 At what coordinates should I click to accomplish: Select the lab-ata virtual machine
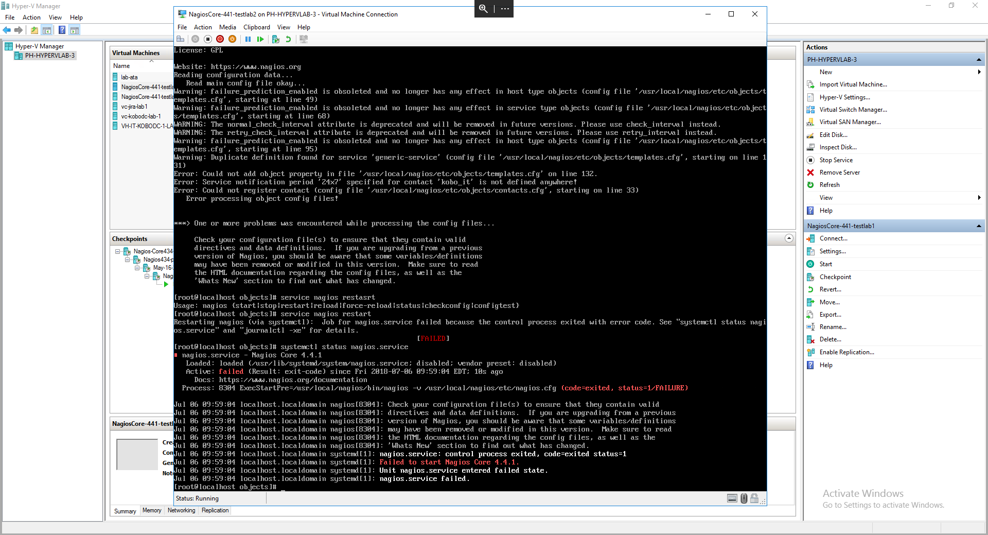pyautogui.click(x=129, y=77)
